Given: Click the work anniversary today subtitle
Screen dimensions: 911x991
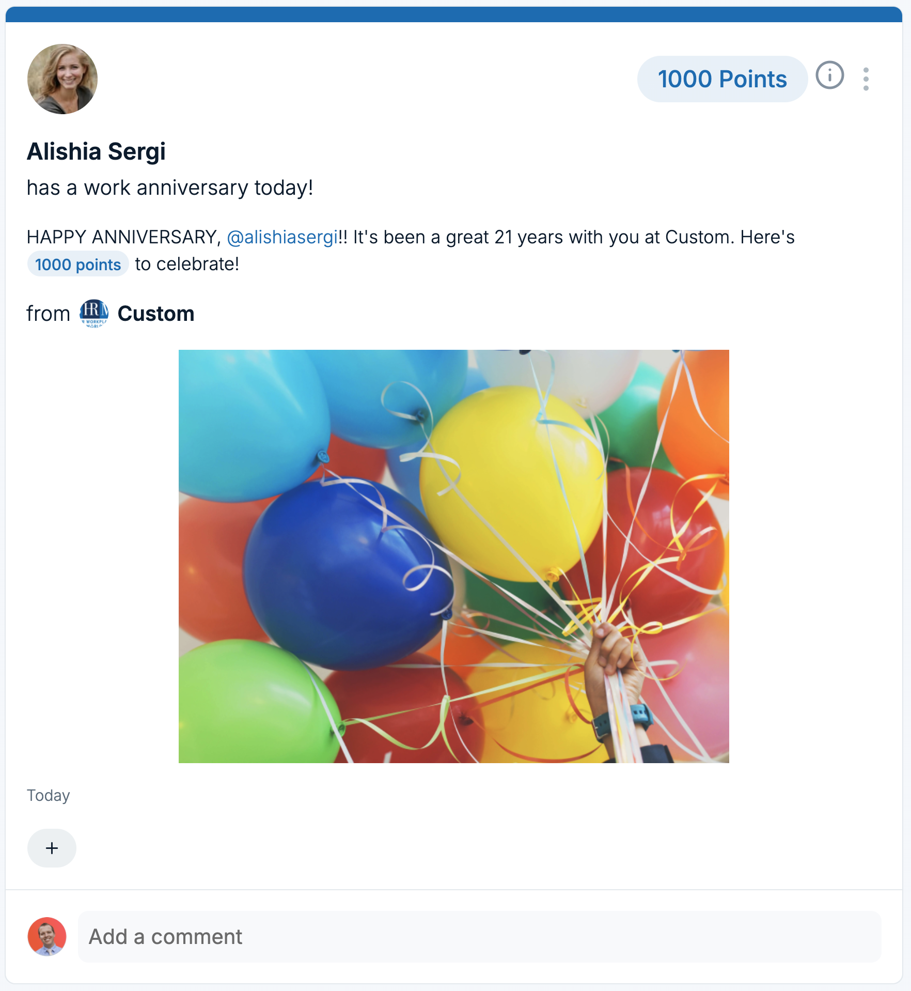Looking at the screenshot, I should [x=170, y=188].
